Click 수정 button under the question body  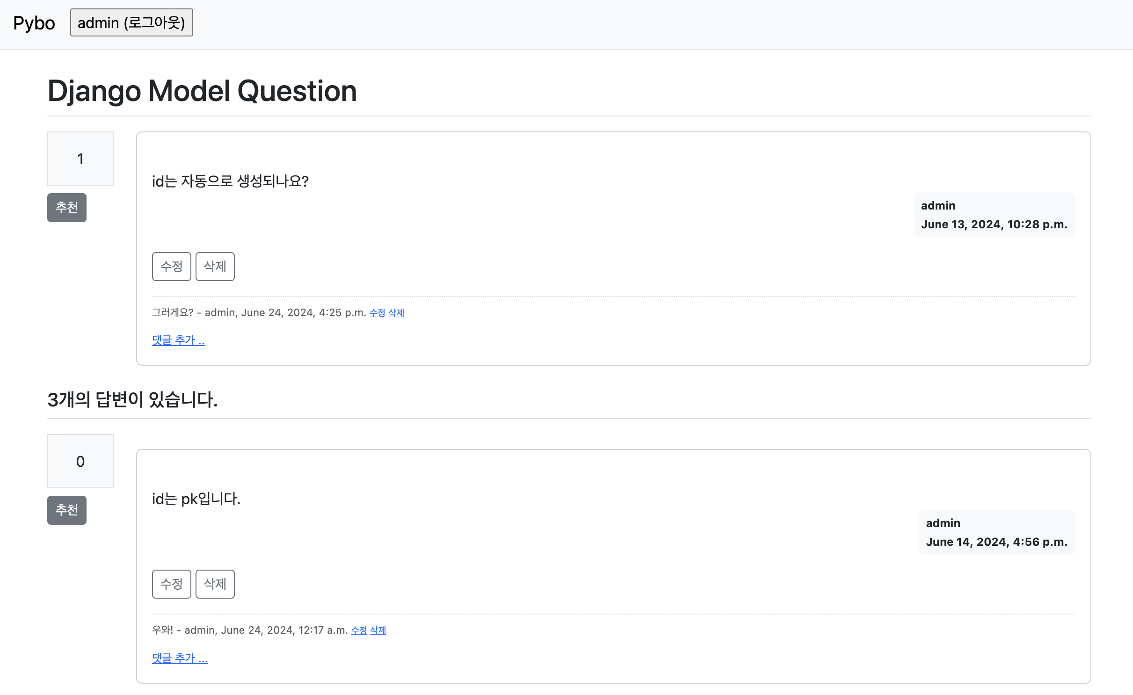pos(171,267)
